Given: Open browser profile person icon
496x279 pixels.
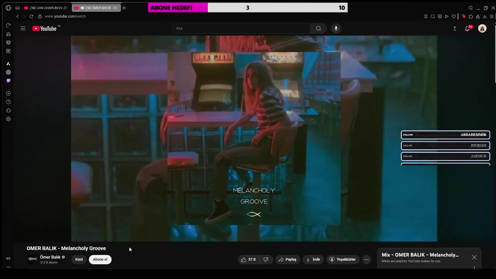Looking at the screenshot, I should coord(478,16).
